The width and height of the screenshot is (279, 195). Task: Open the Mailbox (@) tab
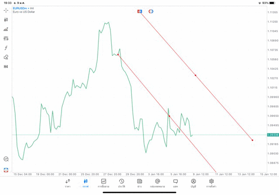click(x=157, y=183)
